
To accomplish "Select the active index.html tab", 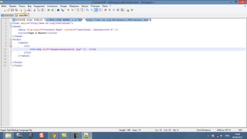I will coord(22,15).
